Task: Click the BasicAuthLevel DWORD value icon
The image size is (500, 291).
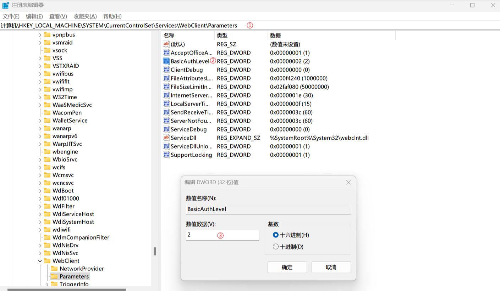Action: click(166, 61)
